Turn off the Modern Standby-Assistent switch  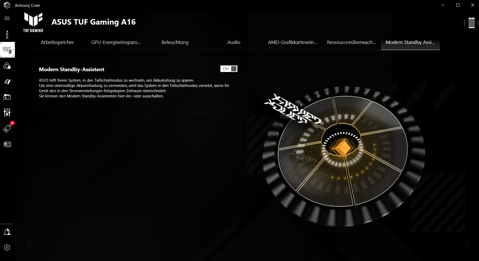pos(229,69)
